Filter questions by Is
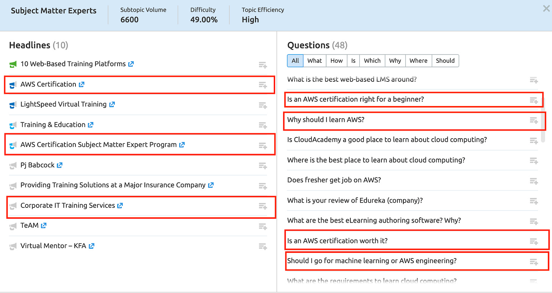Viewport: 552px width, 293px height. pos(353,61)
